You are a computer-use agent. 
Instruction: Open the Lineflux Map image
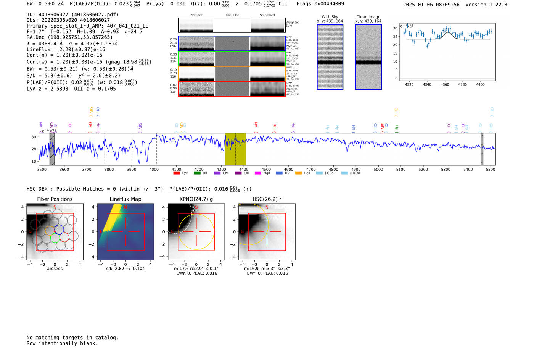tap(125, 231)
